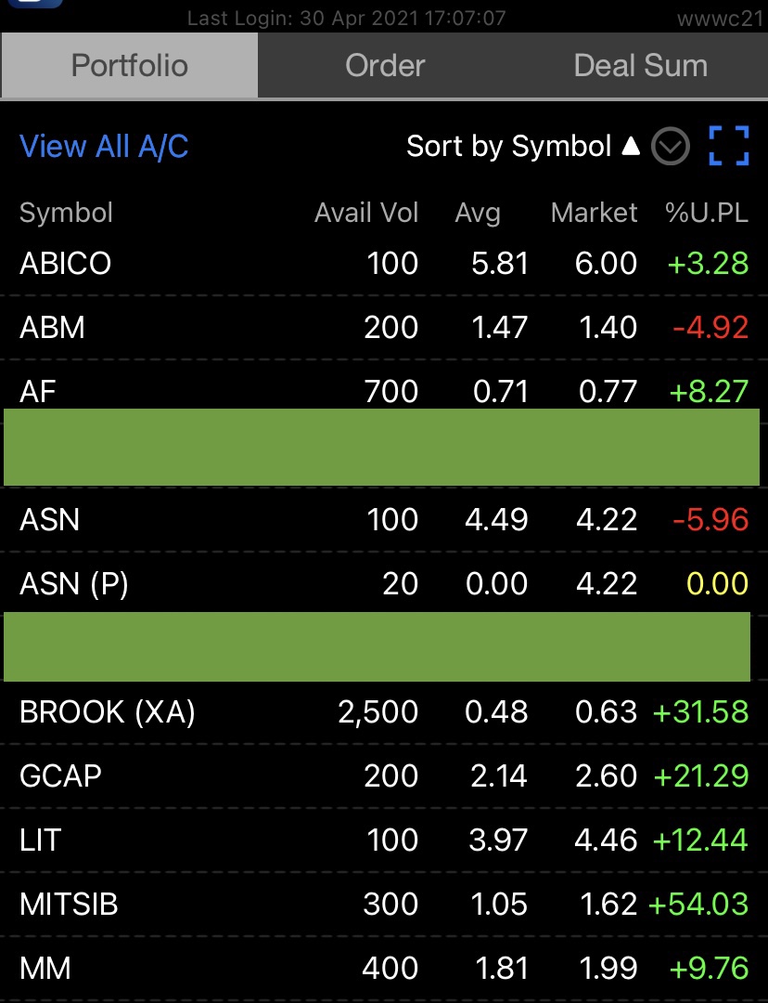Click the first green highlighted bar
768x1003 pixels.
tap(381, 447)
